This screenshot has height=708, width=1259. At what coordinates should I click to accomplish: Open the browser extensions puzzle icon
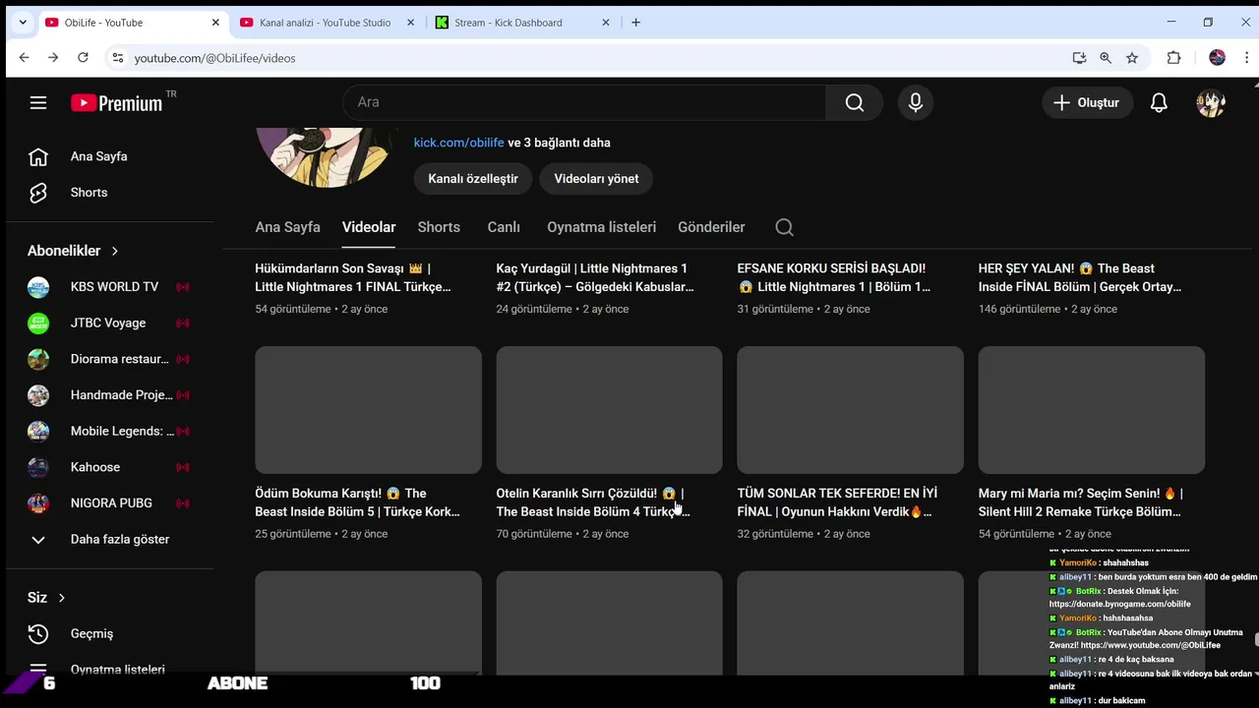[1173, 58]
